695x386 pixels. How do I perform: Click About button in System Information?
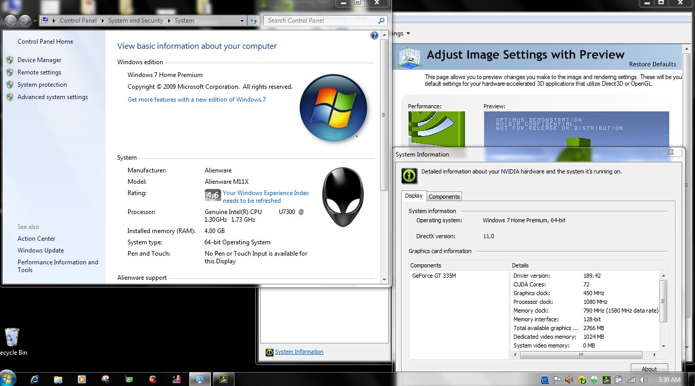(649, 369)
